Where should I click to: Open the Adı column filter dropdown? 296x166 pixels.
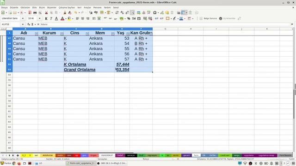pyautogui.click(x=37, y=34)
